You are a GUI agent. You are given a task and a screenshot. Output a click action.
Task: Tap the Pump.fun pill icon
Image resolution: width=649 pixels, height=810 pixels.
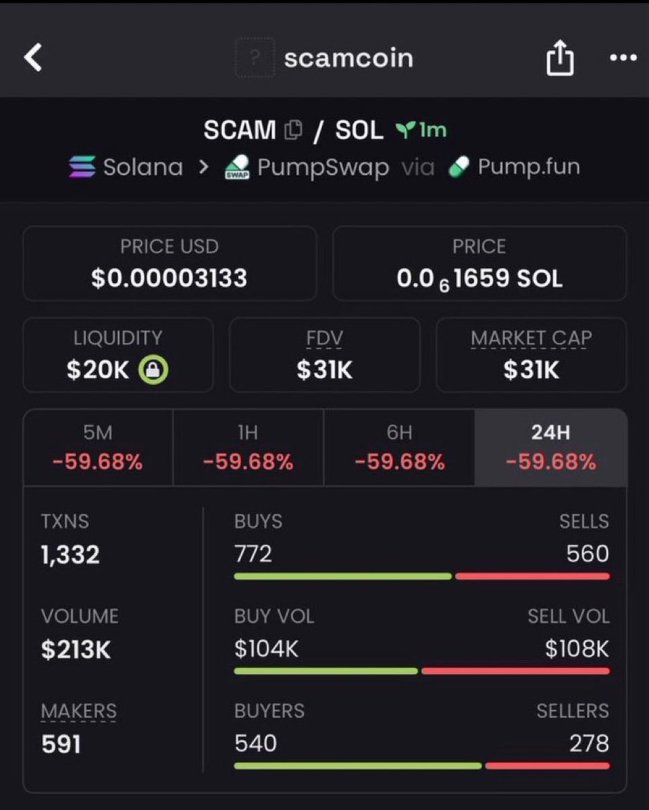(x=459, y=167)
